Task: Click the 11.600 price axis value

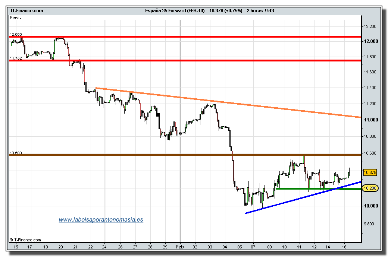Action: point(370,72)
